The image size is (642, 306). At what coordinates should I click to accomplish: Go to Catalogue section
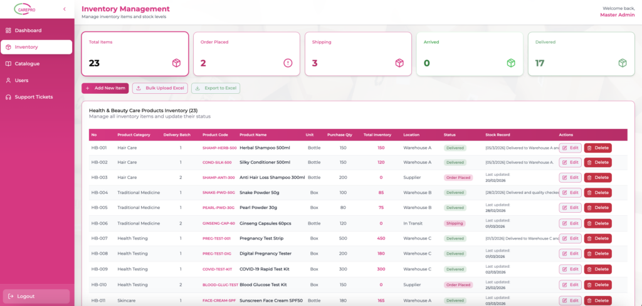27,63
